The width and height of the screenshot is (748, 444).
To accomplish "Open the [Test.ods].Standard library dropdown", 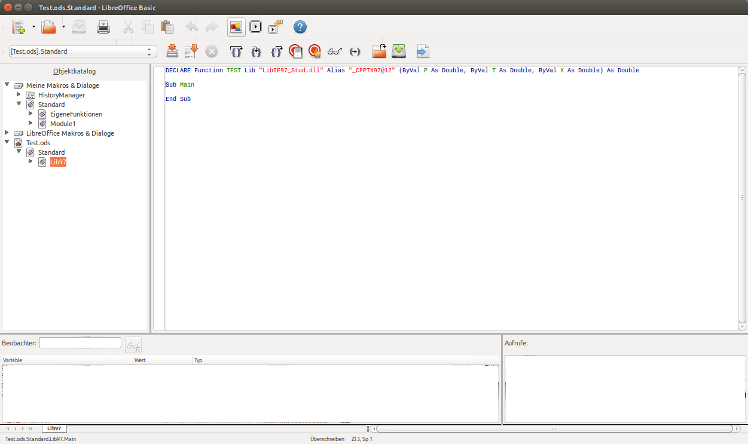I will pyautogui.click(x=83, y=51).
